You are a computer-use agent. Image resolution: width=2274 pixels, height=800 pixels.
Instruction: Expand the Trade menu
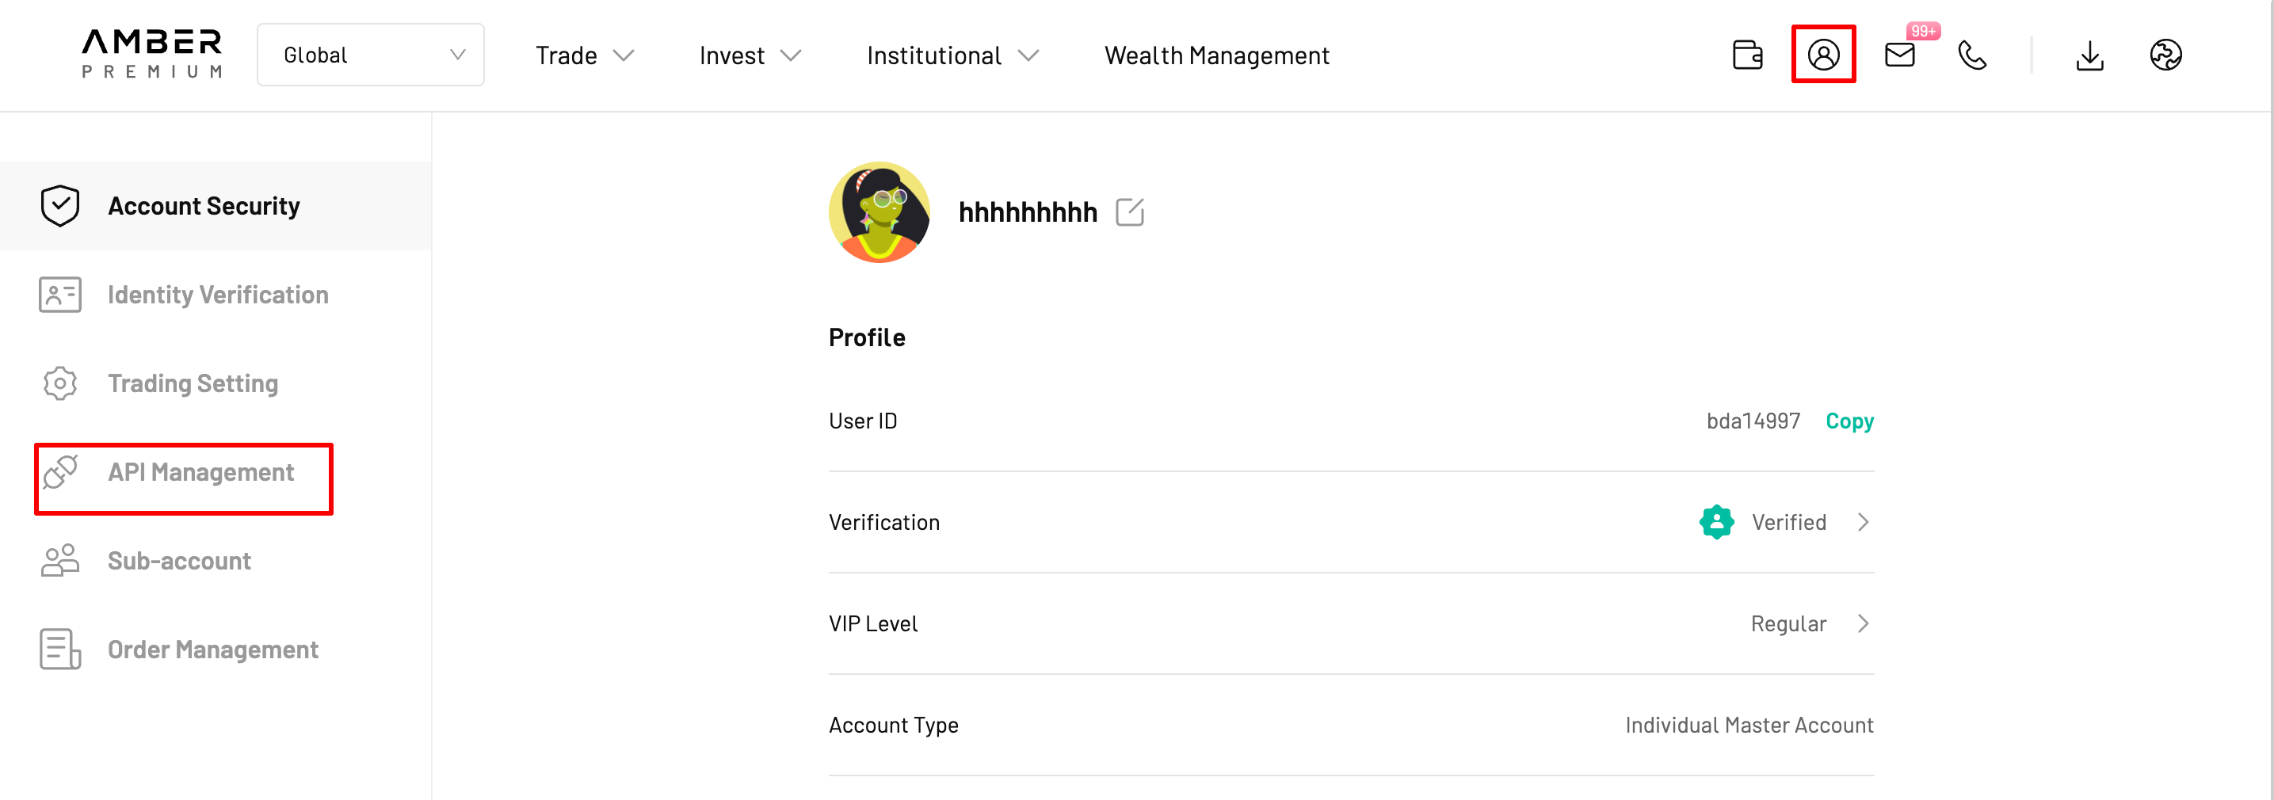[x=585, y=55]
